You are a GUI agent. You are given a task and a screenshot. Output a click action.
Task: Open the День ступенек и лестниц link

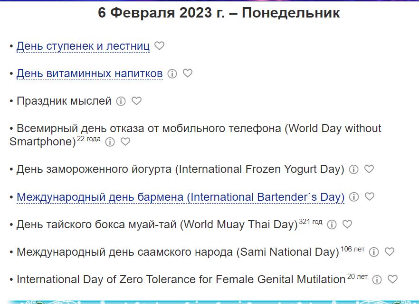(83, 46)
